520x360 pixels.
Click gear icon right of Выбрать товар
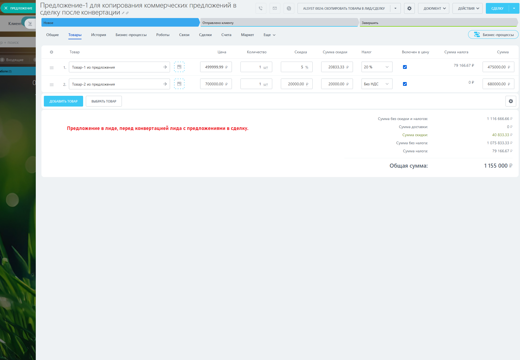pos(511,101)
